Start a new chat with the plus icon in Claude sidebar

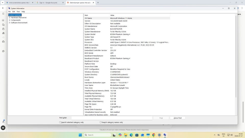pyautogui.click(x=3, y=20)
